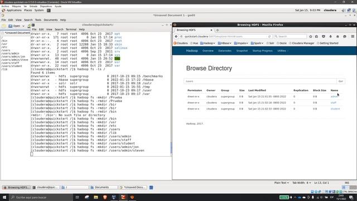This screenshot has width=357, height=201.
Task: Expand gedit Open recent files arrow
Action: coord(23,26)
